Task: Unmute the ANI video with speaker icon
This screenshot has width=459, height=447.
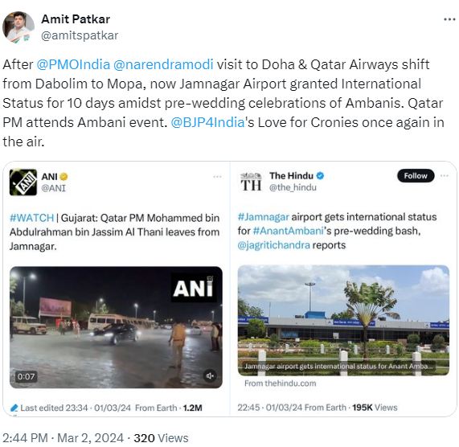Action: [x=210, y=375]
